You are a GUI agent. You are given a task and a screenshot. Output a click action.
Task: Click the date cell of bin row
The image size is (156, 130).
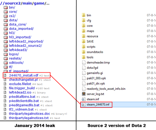point(151,15)
